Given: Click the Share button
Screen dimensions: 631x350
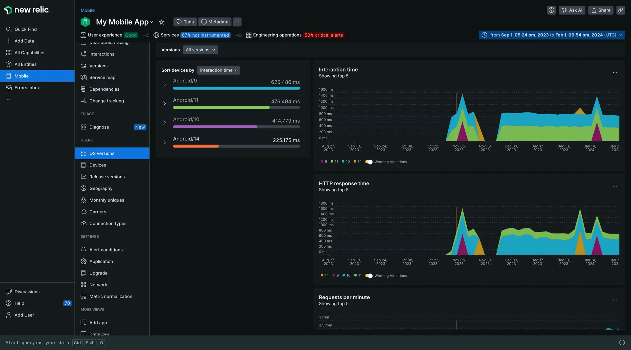Looking at the screenshot, I should (x=601, y=10).
